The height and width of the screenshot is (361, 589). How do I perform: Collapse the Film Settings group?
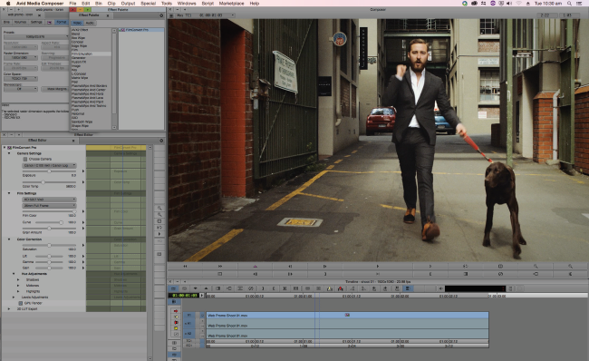(x=9, y=193)
